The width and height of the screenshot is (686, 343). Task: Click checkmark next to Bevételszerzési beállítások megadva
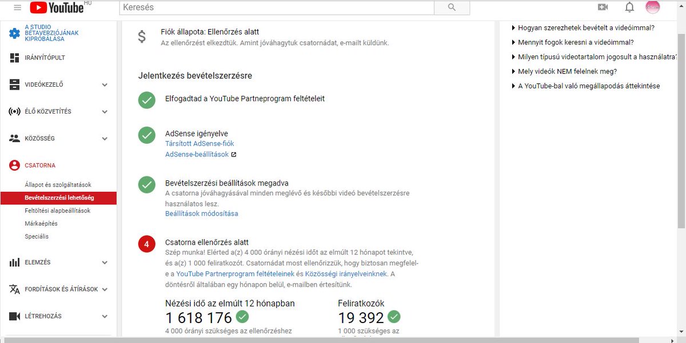pyautogui.click(x=147, y=185)
